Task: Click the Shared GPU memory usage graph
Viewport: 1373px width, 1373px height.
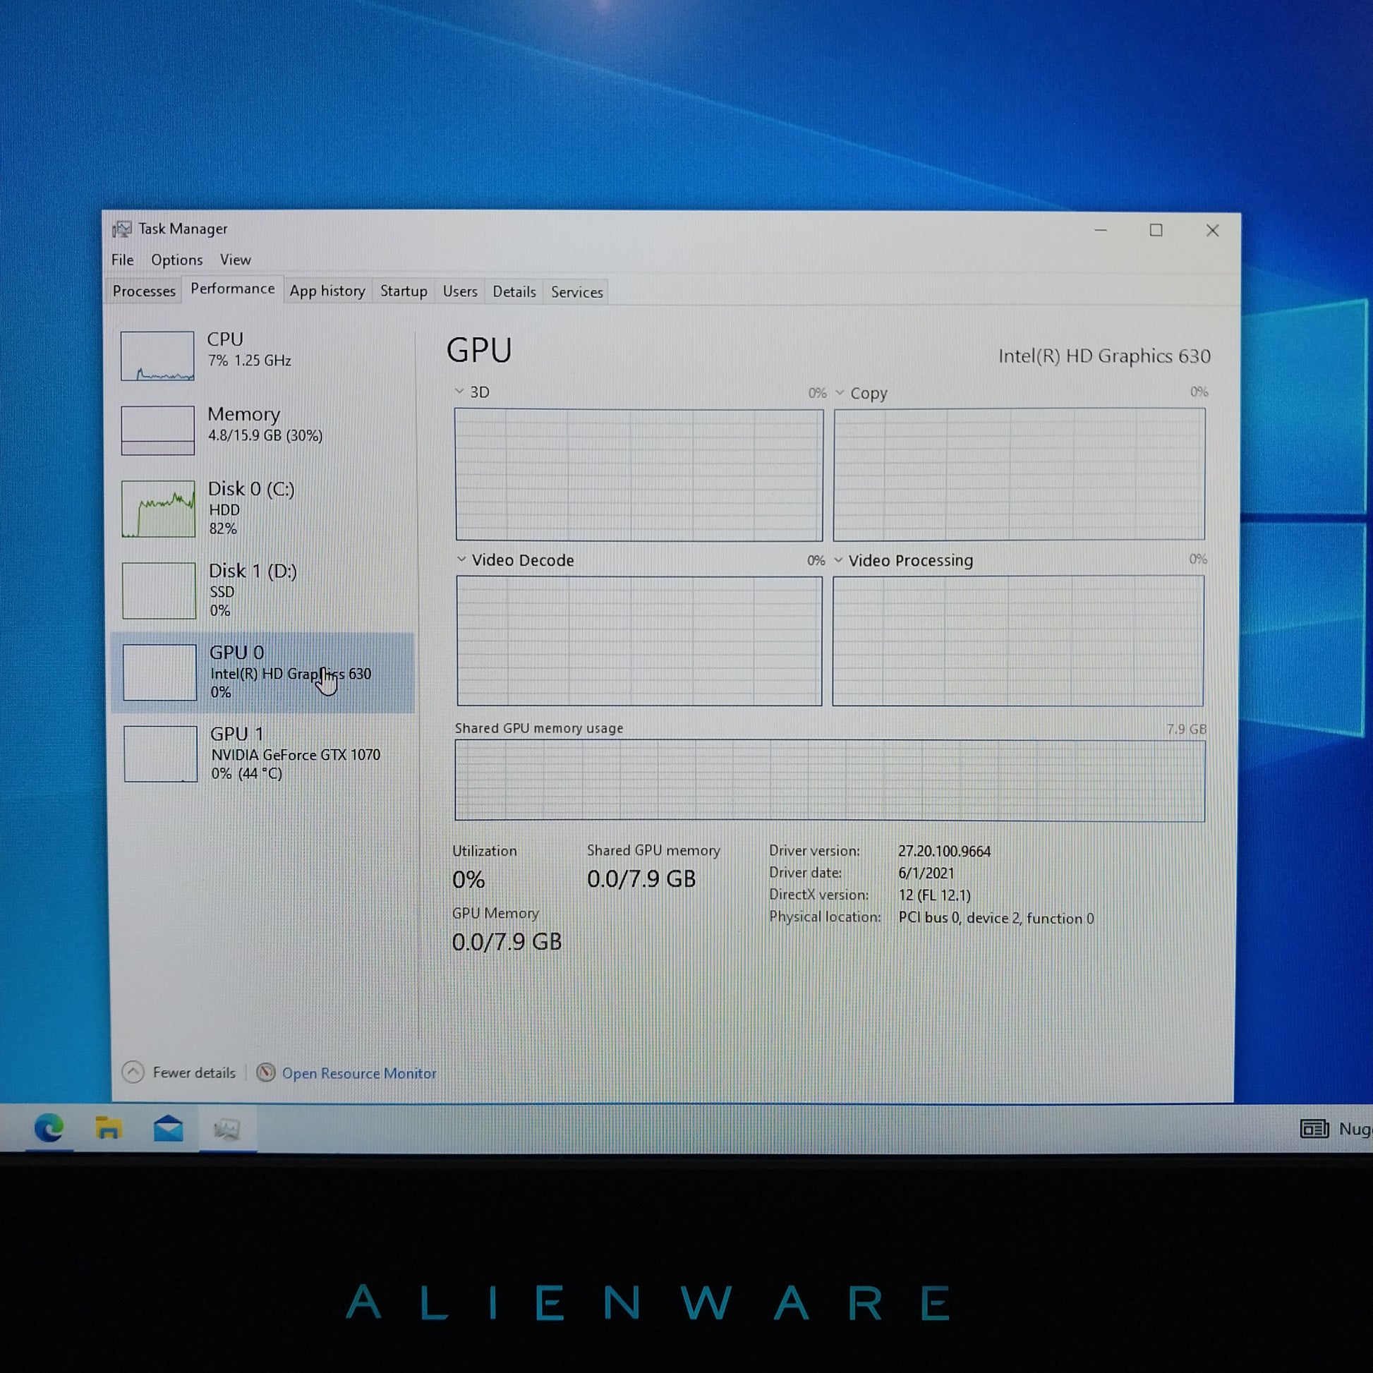Action: tap(829, 781)
